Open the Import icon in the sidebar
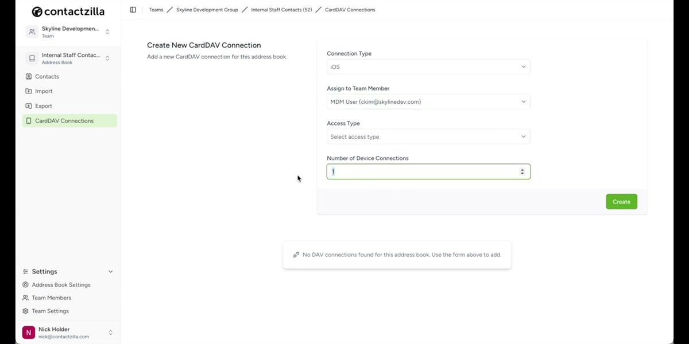The height and width of the screenshot is (344, 689). 28,91
